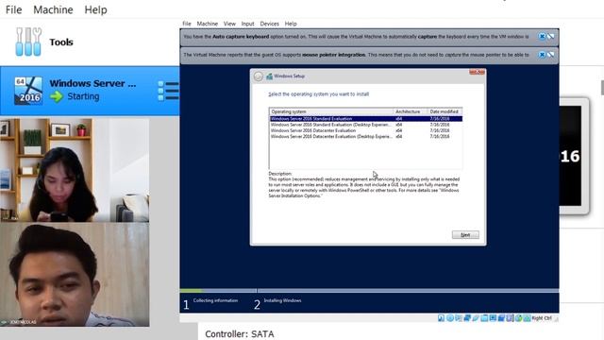Image resolution: width=604 pixels, height=340 pixels.
Task: Open the Tools icon in VirtualBox Manager
Action: click(28, 42)
